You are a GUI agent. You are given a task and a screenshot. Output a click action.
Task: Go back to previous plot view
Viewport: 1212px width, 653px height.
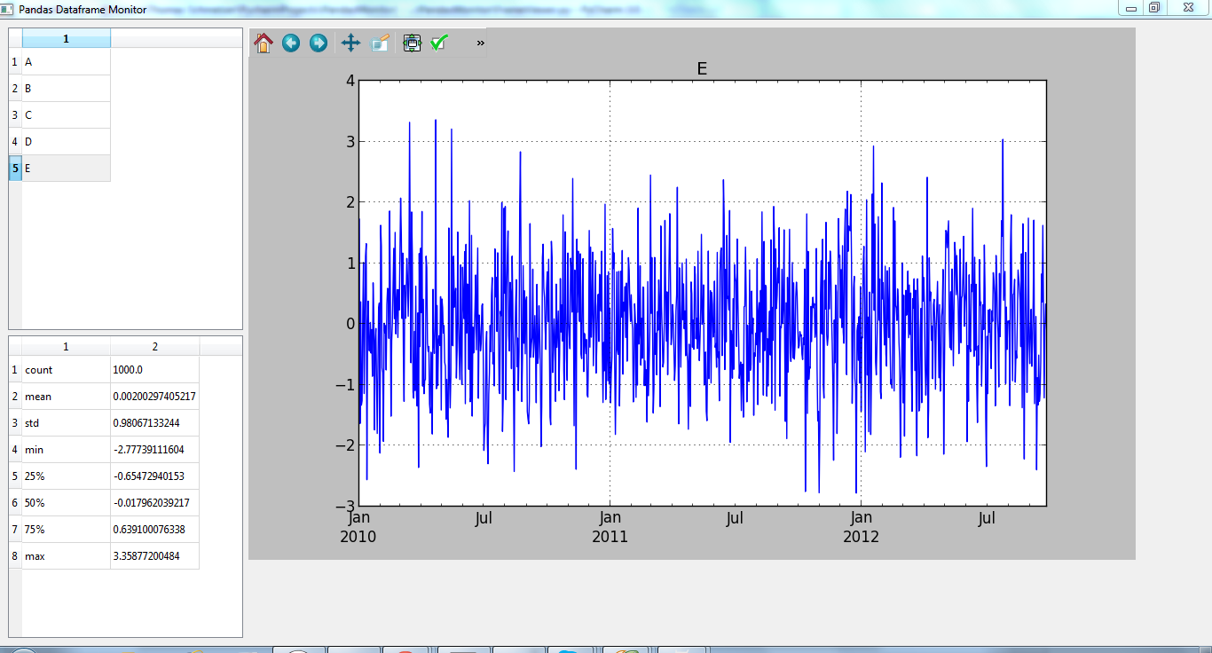[291, 43]
